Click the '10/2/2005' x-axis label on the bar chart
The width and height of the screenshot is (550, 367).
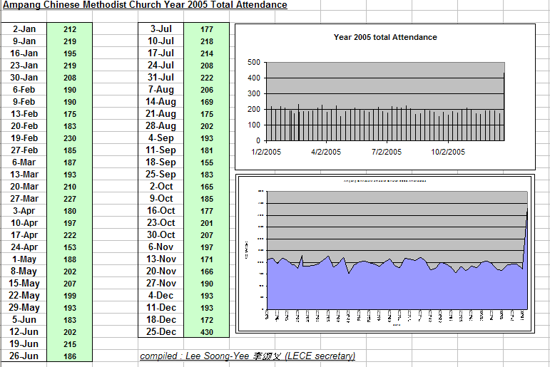pos(448,152)
